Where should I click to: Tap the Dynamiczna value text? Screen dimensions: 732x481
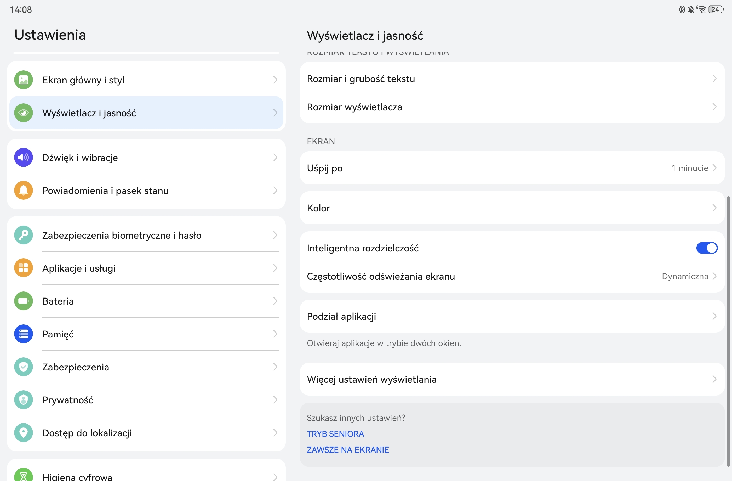coord(685,277)
